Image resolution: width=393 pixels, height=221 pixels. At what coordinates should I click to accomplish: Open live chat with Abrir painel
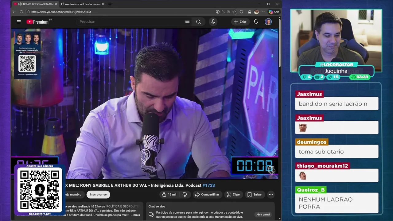263,215
